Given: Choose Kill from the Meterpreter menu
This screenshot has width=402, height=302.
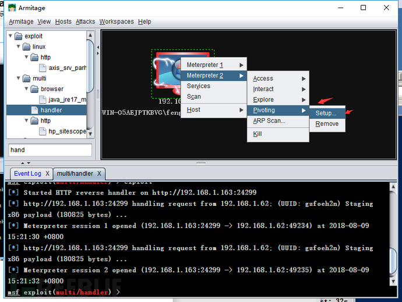Looking at the screenshot, I should point(278,134).
